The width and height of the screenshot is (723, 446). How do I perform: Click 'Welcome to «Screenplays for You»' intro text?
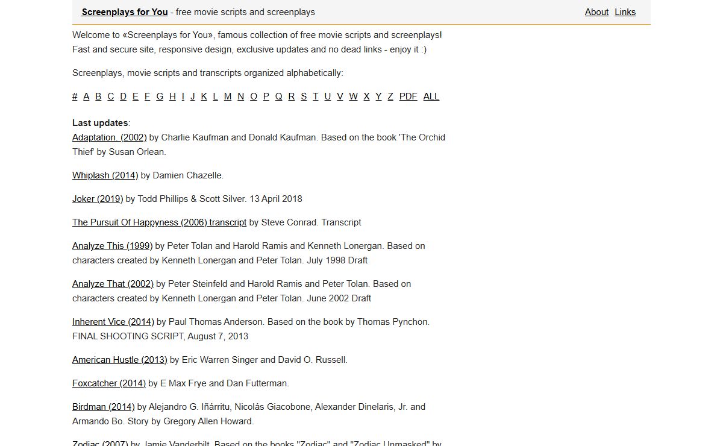pos(144,35)
